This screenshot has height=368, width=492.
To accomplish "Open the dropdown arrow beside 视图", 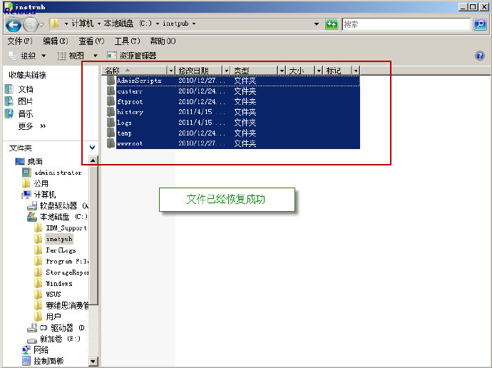I will pyautogui.click(x=96, y=56).
